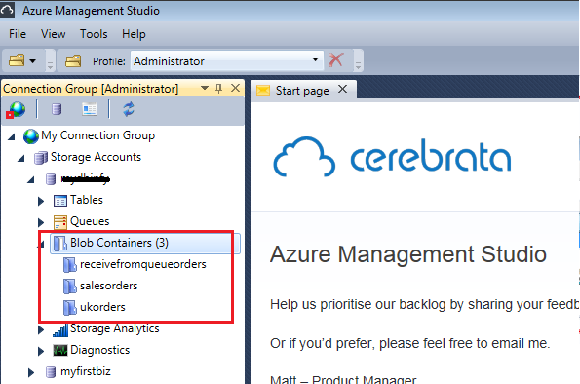Click the Blob Containers folder icon
The width and height of the screenshot is (580, 384).
pos(59,244)
